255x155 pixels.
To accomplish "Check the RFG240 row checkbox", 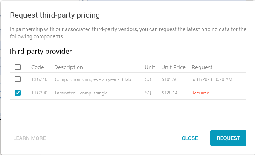I will pyautogui.click(x=18, y=79).
